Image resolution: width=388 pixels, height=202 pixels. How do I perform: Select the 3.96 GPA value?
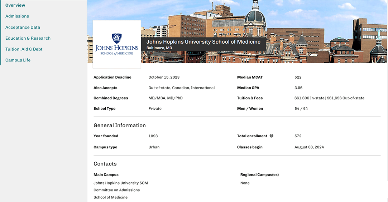(298, 88)
